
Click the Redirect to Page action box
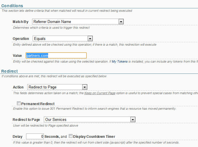point(57,87)
